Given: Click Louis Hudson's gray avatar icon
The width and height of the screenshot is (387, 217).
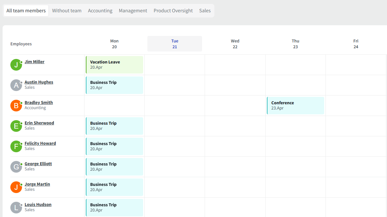Looking at the screenshot, I should tap(16, 208).
